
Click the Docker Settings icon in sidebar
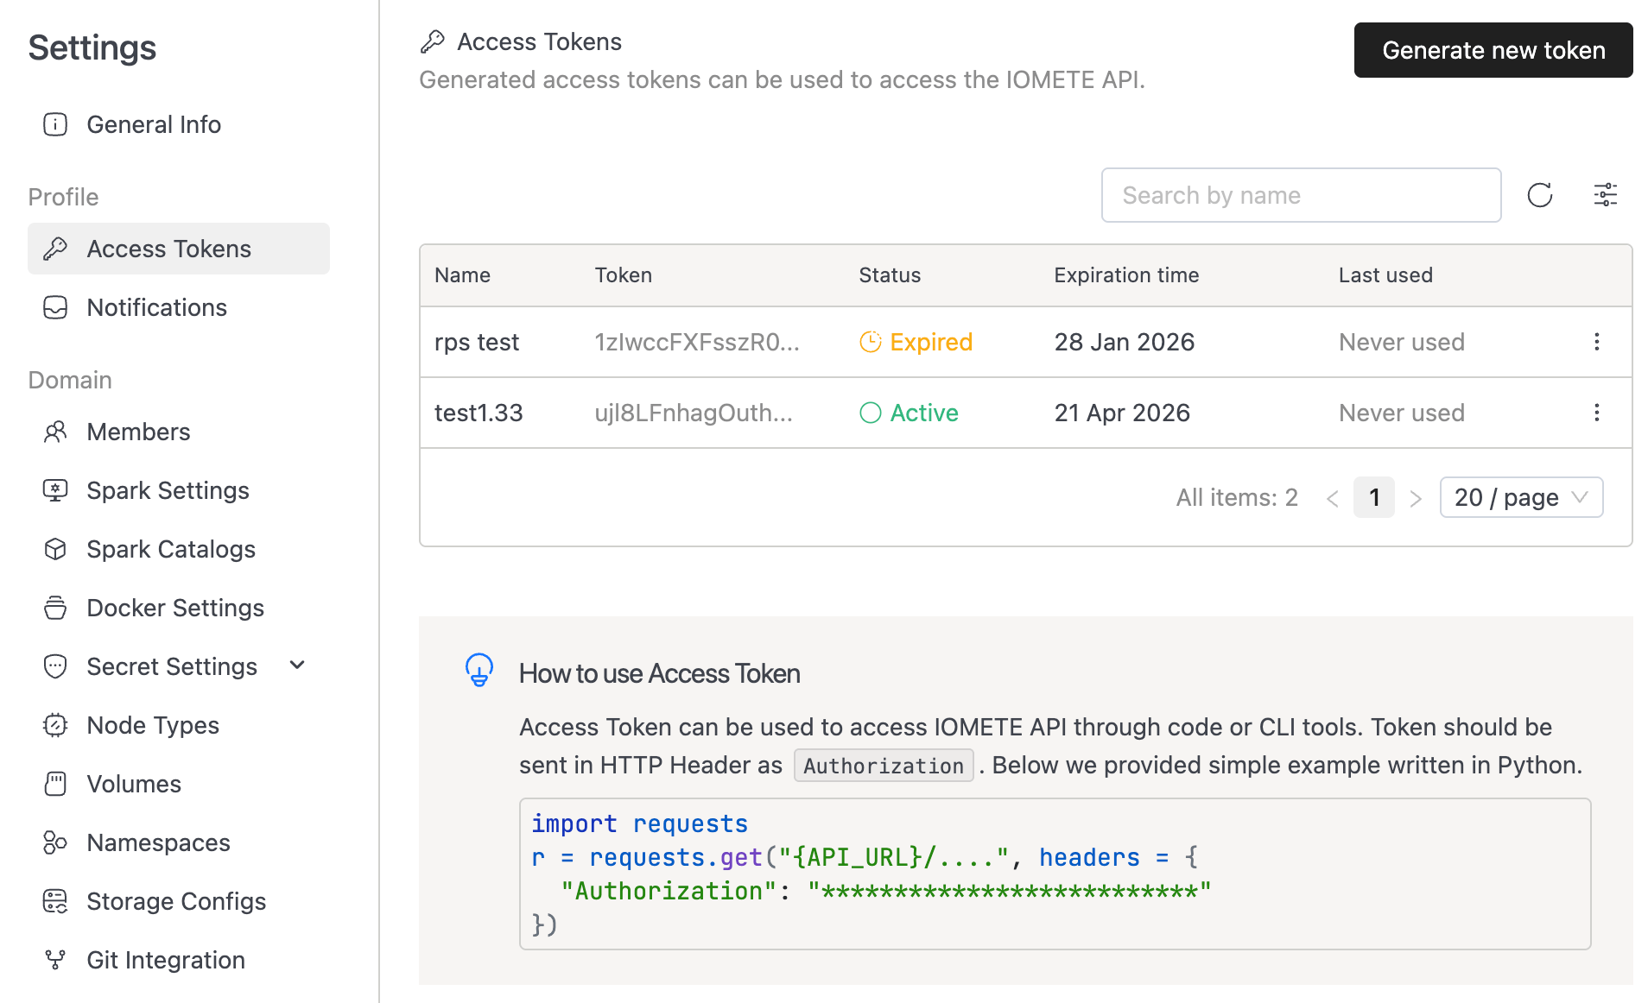click(x=55, y=608)
